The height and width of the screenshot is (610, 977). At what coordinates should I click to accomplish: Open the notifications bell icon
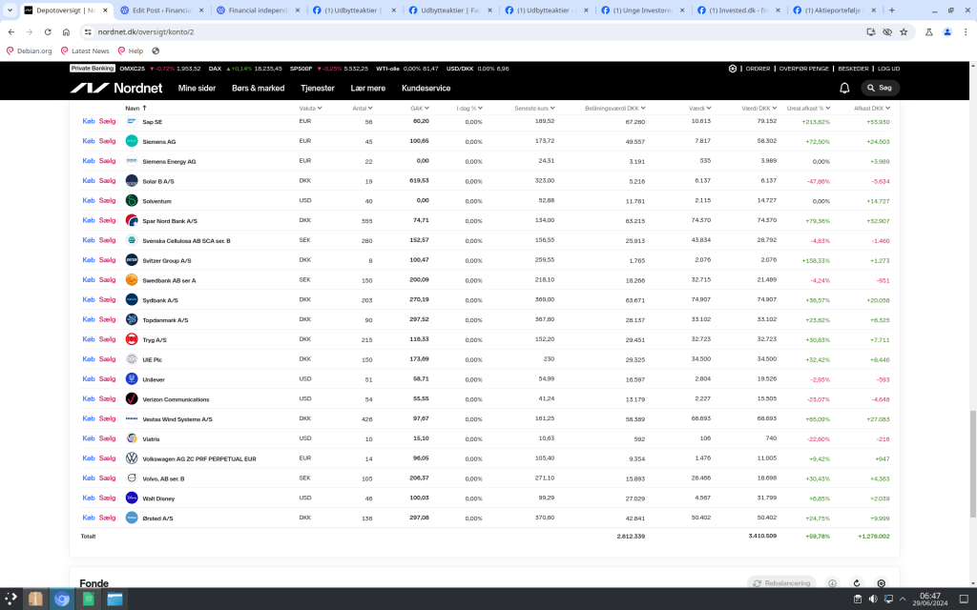844,88
